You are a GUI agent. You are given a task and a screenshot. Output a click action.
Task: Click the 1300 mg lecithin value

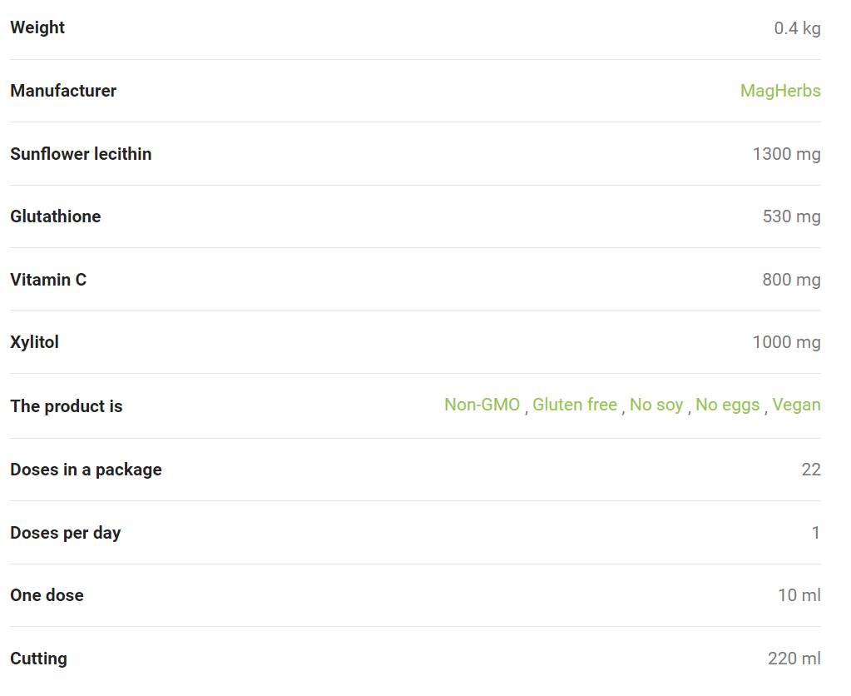[786, 154]
